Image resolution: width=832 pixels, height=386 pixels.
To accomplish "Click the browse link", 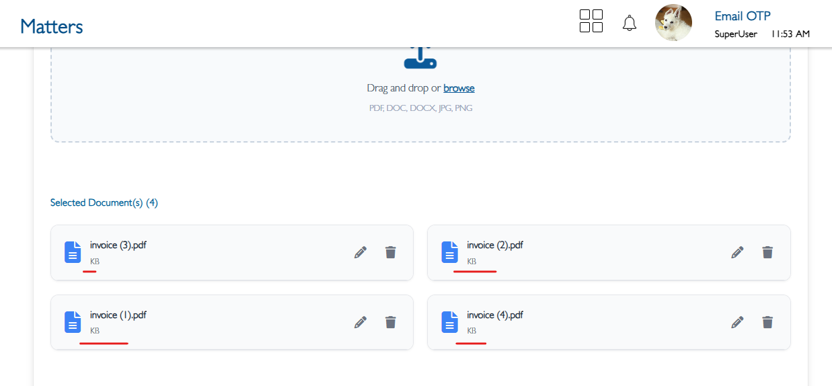I will coord(459,88).
